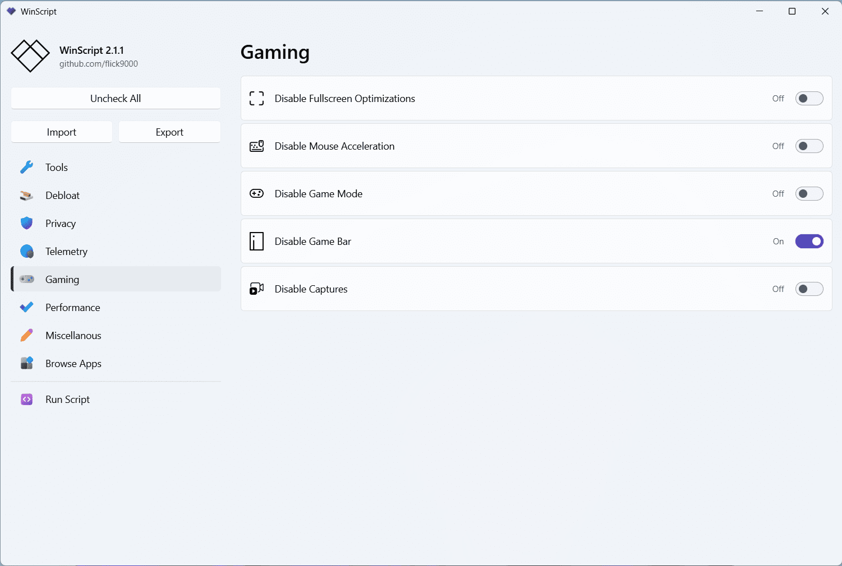Turn off the Disable Game Bar toggle

pyautogui.click(x=809, y=242)
